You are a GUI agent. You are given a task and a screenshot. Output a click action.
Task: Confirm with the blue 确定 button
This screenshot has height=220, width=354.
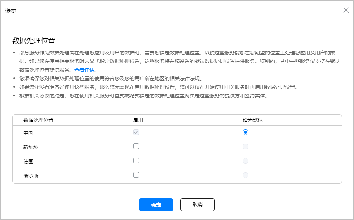point(156,205)
